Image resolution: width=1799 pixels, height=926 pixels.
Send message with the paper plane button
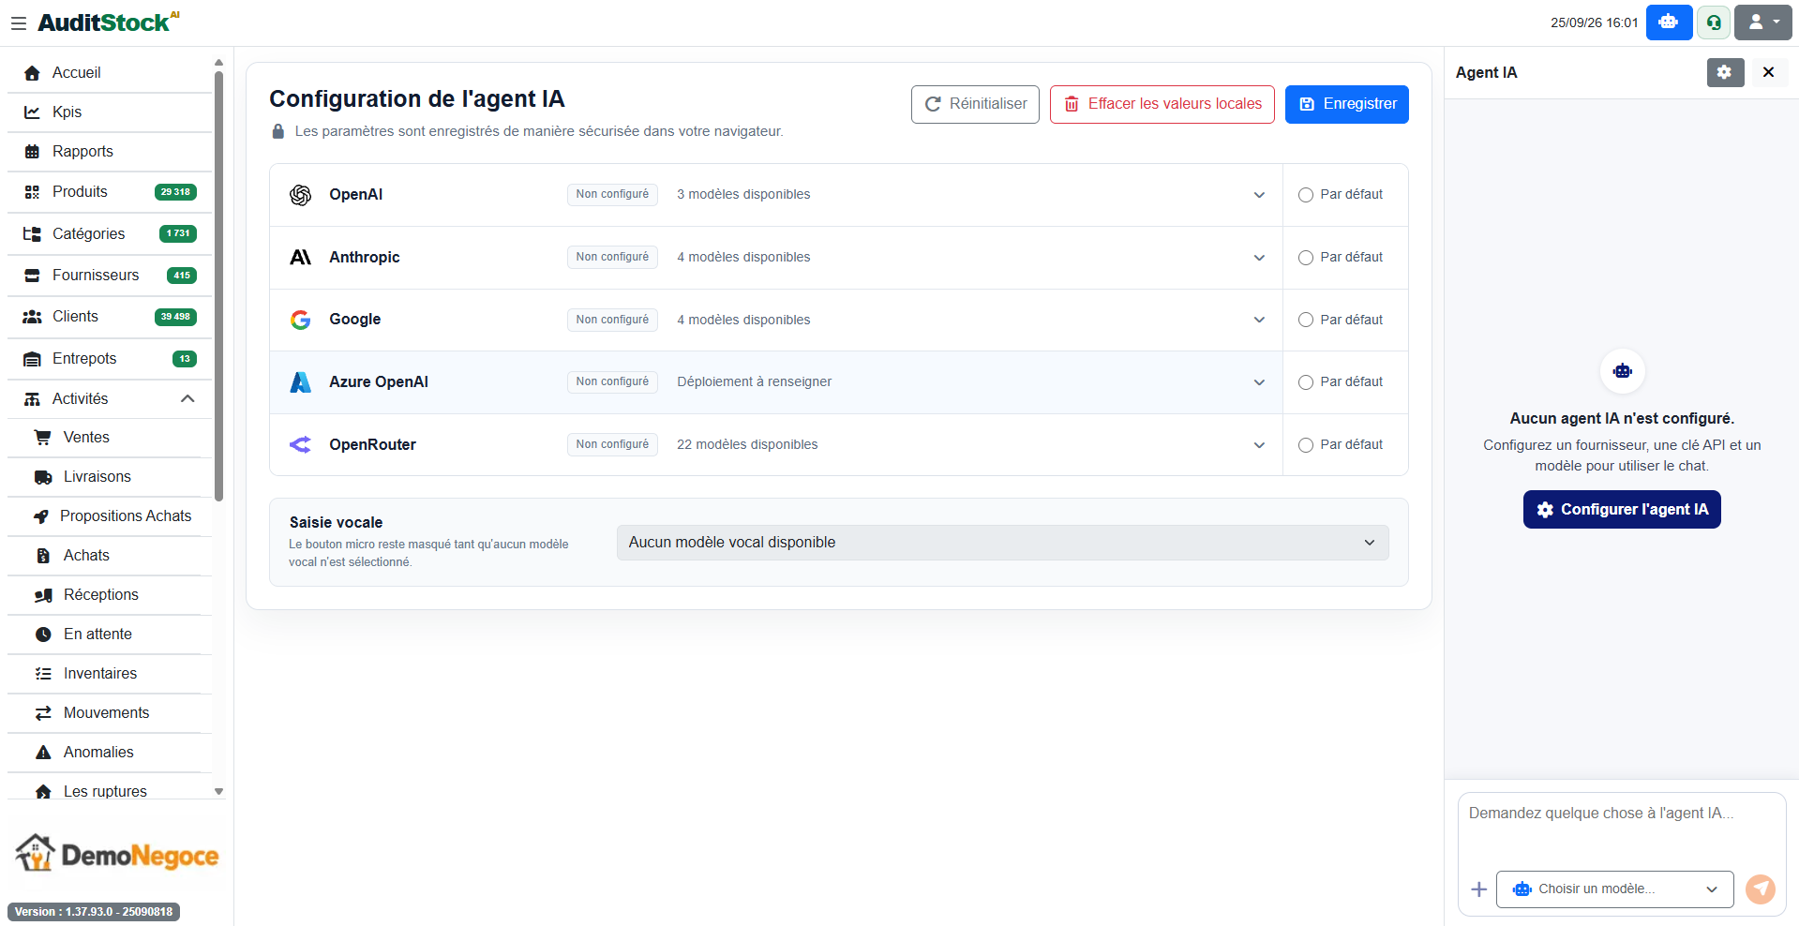tap(1761, 889)
